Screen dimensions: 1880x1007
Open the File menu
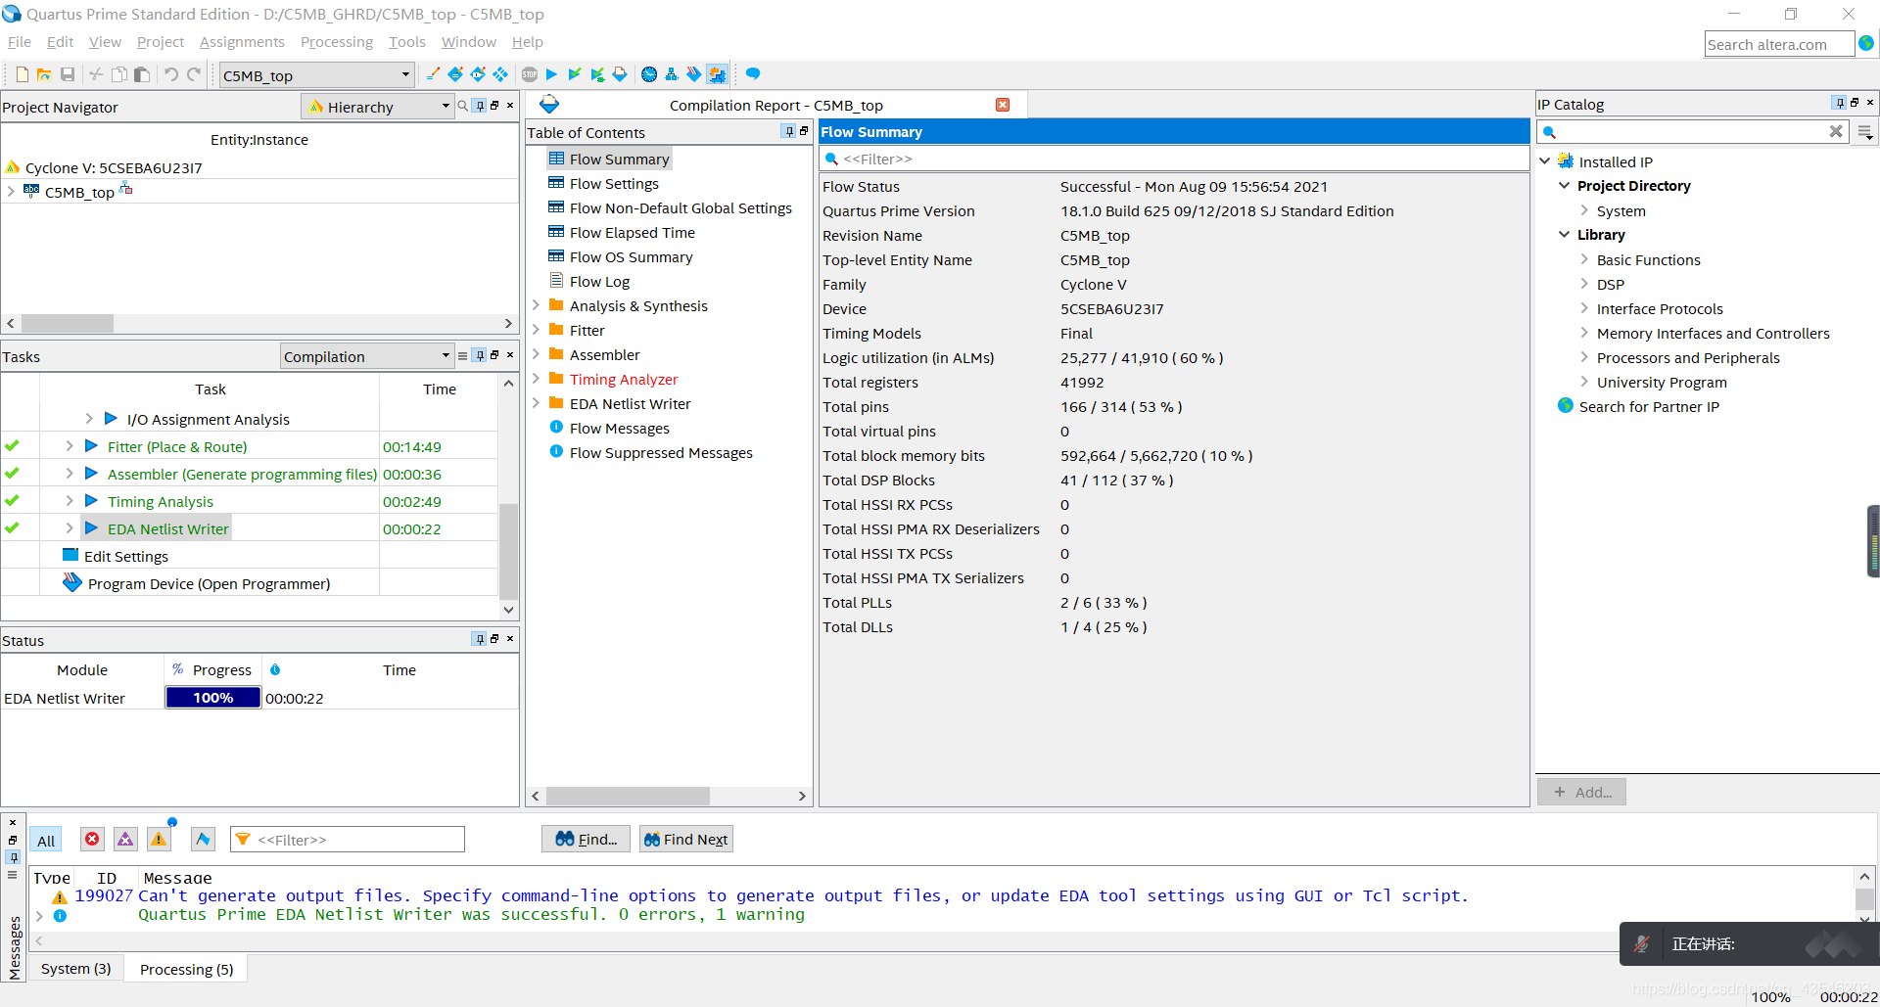click(x=20, y=42)
